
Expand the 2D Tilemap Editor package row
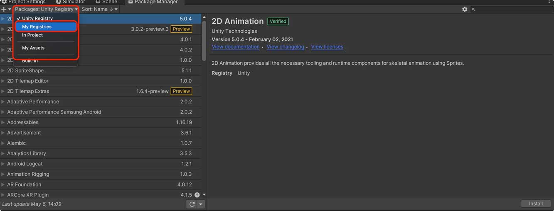pos(3,81)
